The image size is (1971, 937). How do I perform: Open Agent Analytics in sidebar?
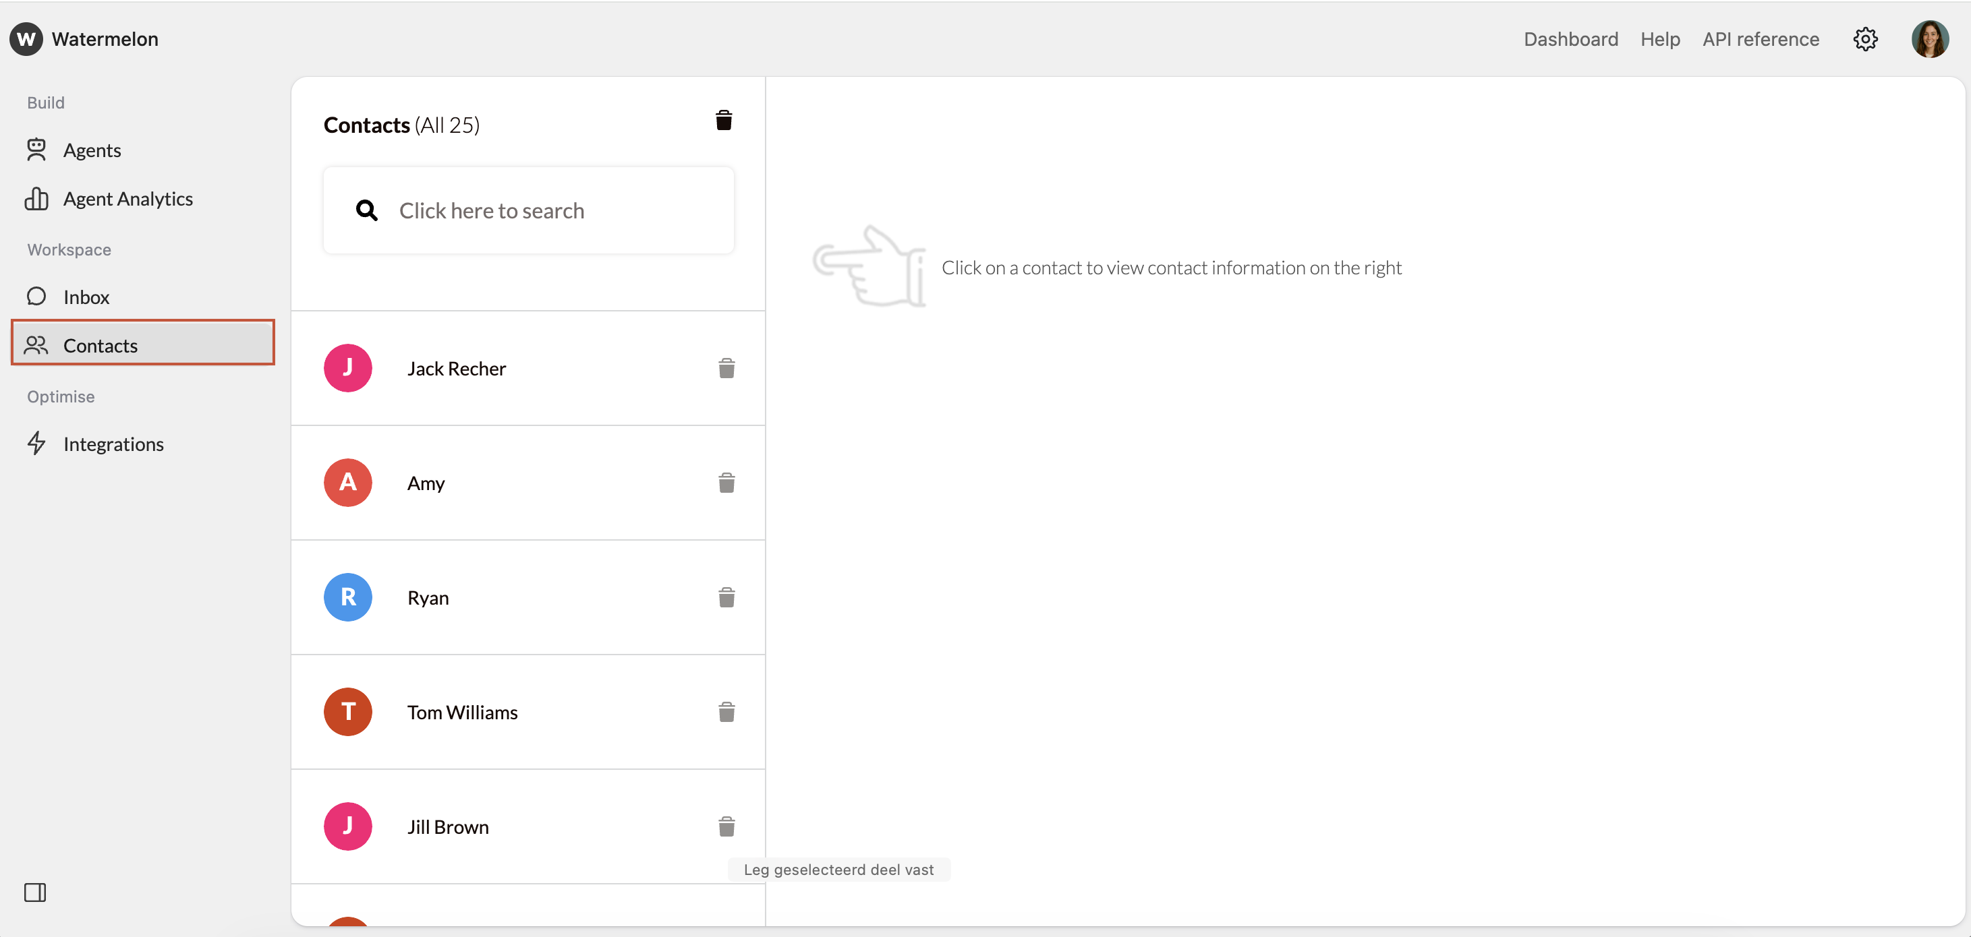tap(142, 199)
